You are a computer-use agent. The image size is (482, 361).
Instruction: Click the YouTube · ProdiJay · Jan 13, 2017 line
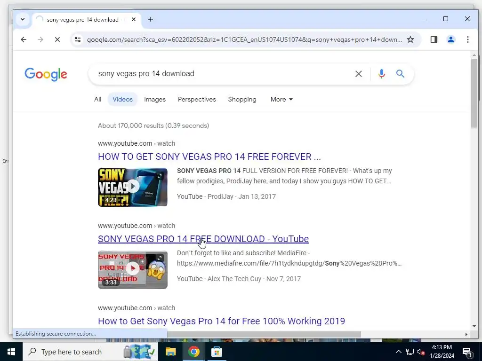226,196
